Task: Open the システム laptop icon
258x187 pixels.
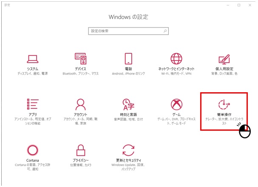Action: point(33,59)
